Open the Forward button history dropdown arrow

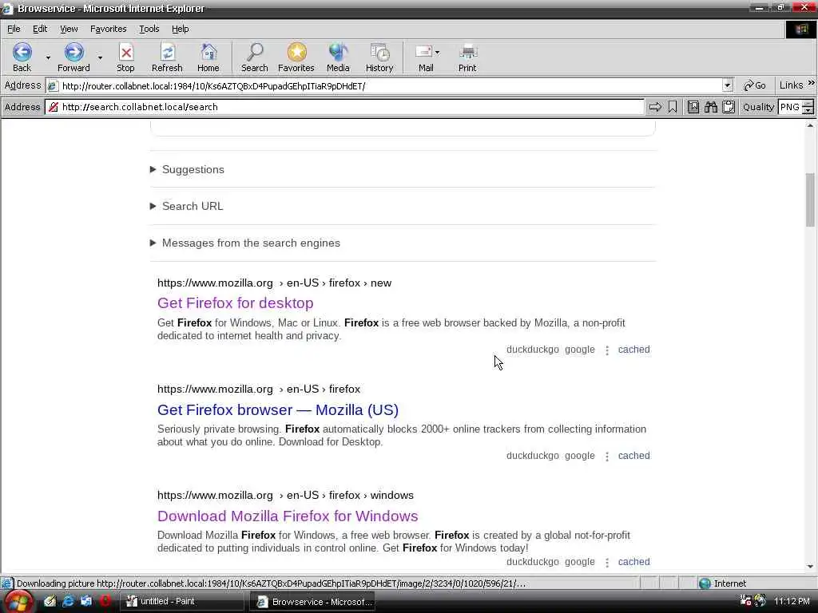tap(100, 57)
